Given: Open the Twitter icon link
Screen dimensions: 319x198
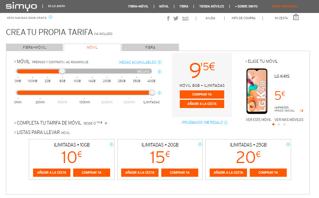Looking at the screenshot, I should point(176,18).
